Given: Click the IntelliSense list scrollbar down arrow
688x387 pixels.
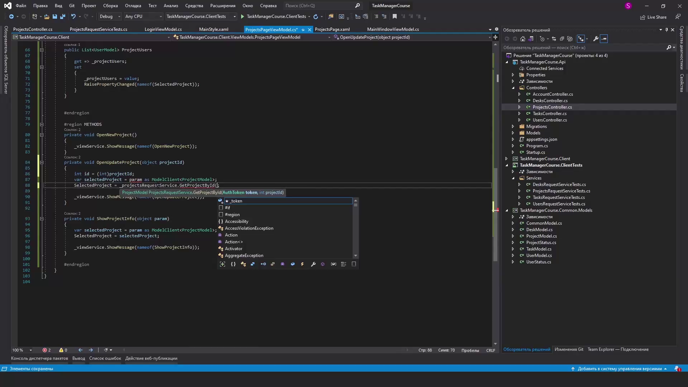Looking at the screenshot, I should pos(355,255).
